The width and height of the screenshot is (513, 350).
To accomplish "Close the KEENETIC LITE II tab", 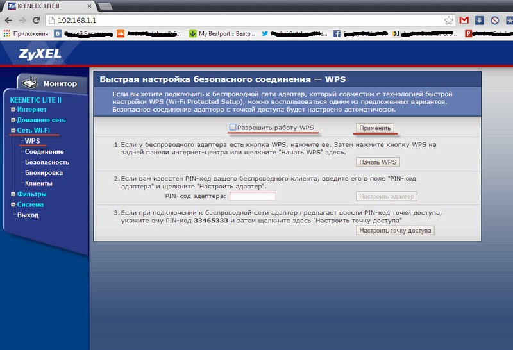I will 89,6.
